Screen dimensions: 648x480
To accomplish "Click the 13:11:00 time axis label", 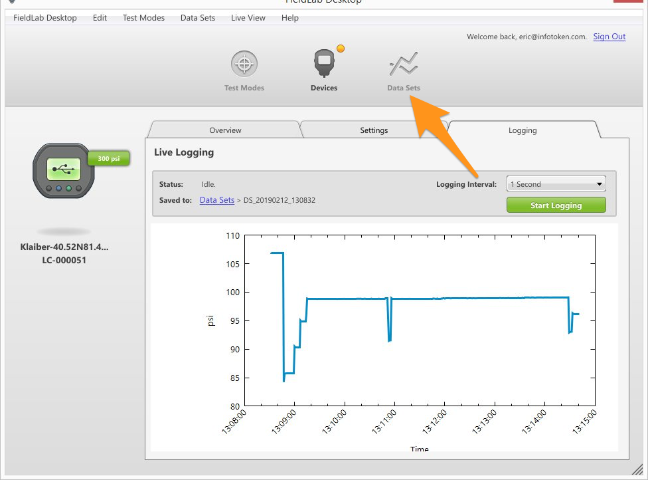I will tap(384, 421).
